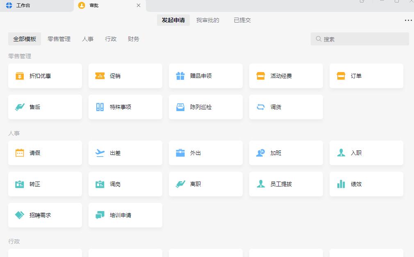Start an 入职 onboarding request

pos(366,153)
